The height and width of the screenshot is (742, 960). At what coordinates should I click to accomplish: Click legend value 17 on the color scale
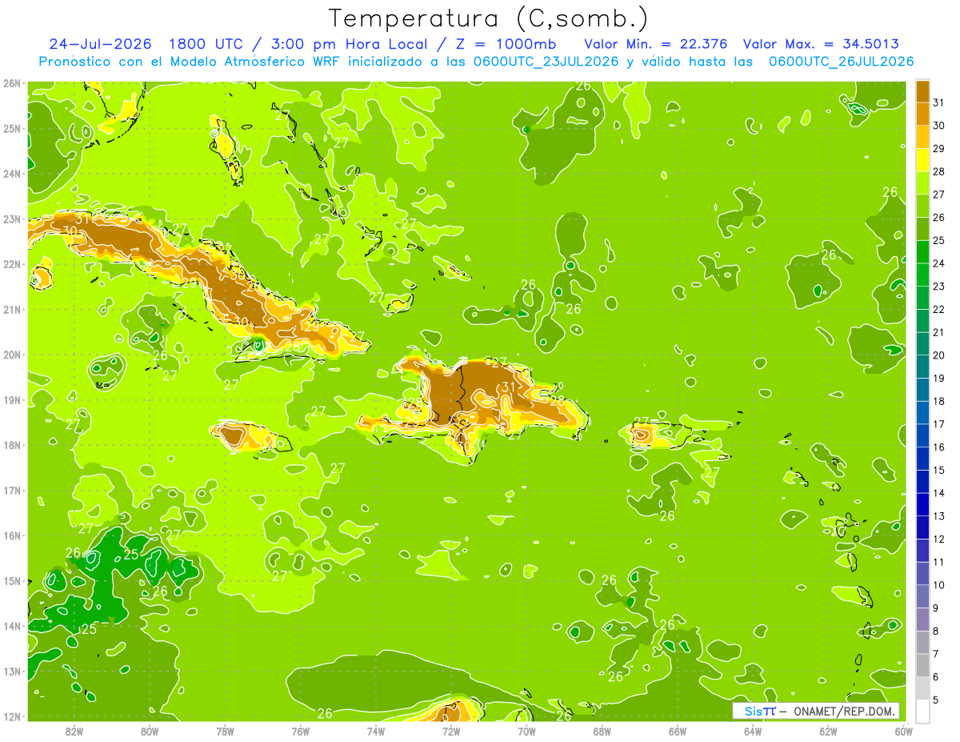[x=938, y=424]
